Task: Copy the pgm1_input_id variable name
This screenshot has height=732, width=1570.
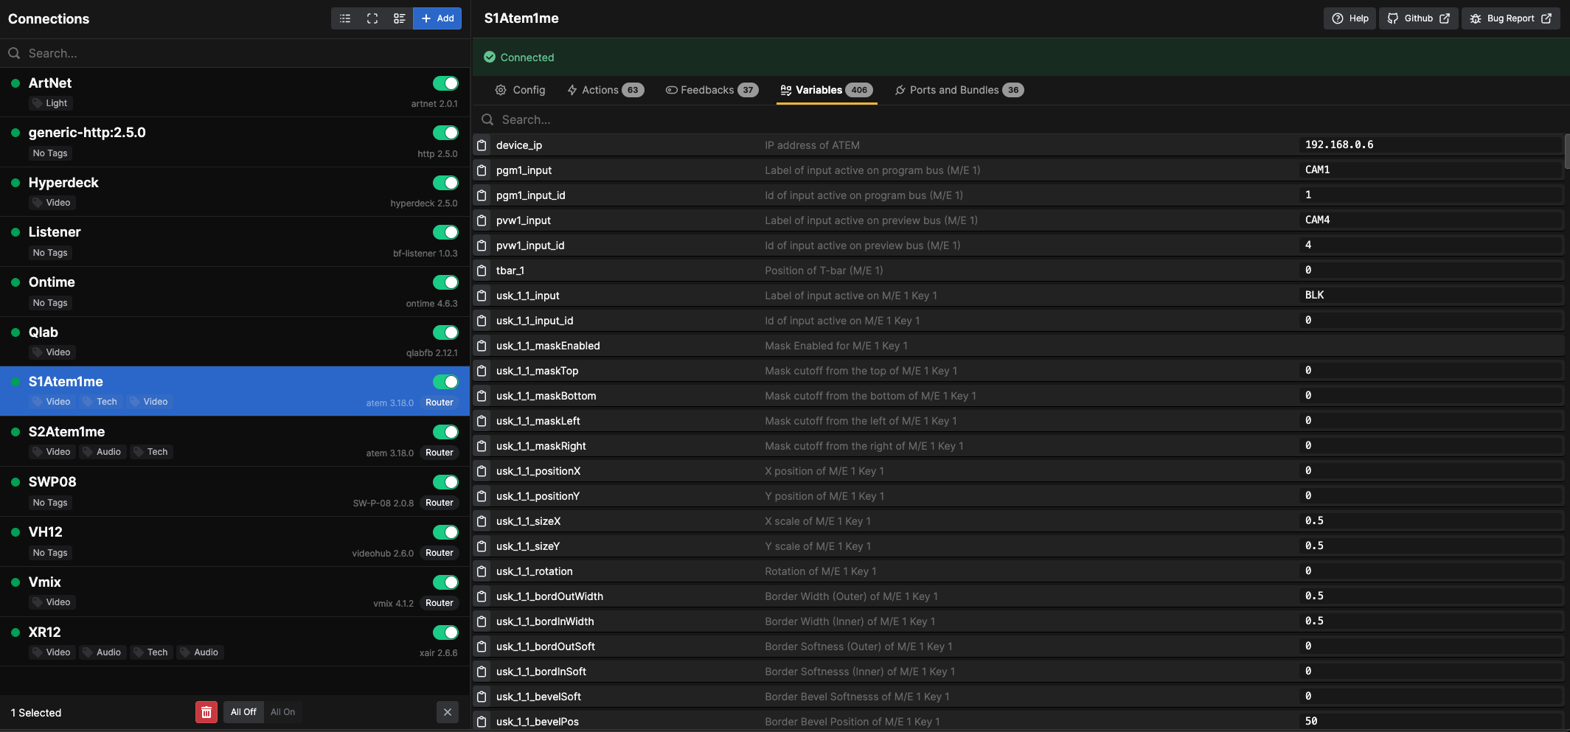Action: pos(482,195)
